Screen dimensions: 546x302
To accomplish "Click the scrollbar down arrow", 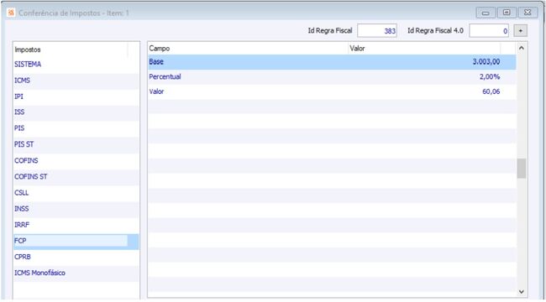I will 522,292.
